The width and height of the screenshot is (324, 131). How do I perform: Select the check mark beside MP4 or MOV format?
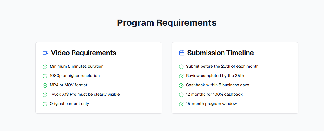pyautogui.click(x=45, y=85)
